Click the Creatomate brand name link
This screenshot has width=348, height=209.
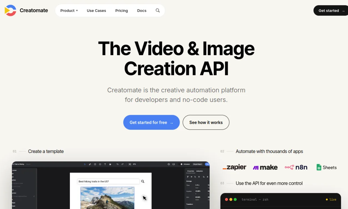coord(34,10)
